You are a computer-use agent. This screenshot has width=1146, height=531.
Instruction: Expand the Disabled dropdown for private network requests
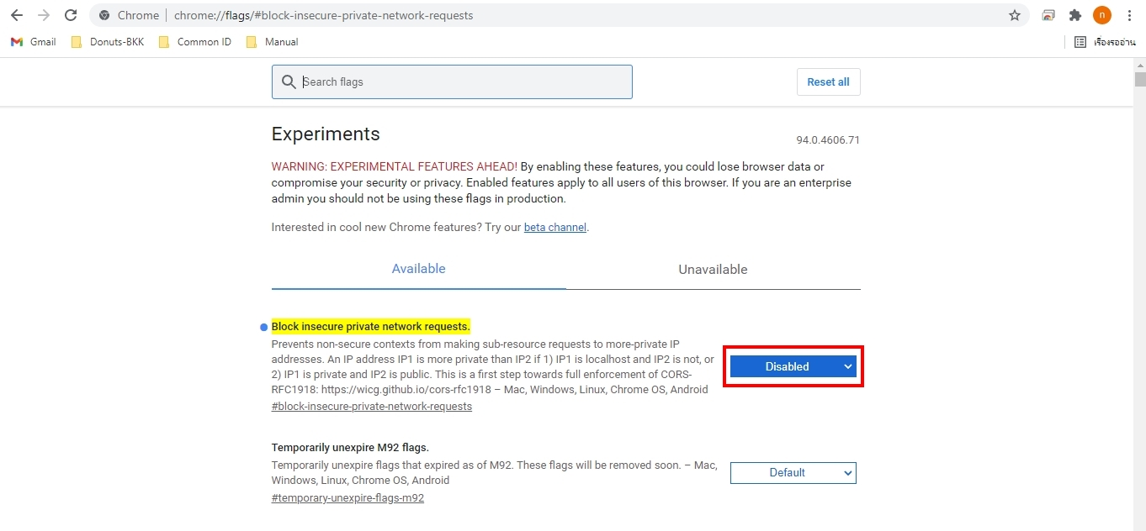[x=793, y=366]
